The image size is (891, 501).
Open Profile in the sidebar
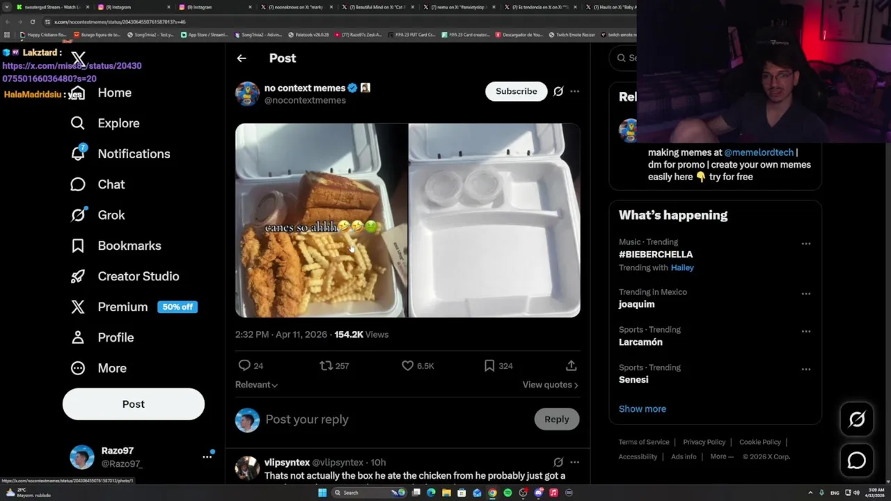click(x=102, y=337)
